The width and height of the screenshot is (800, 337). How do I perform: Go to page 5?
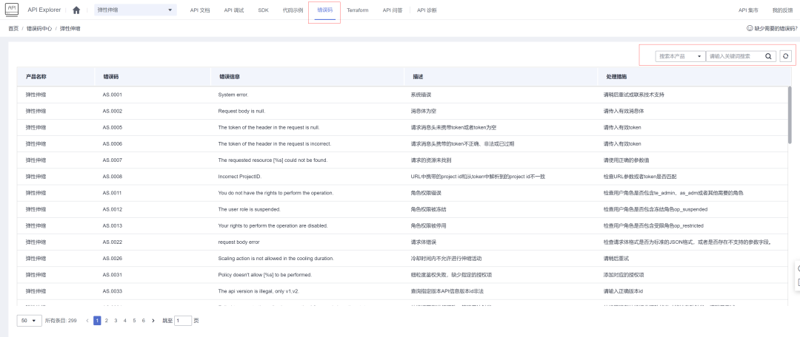[134, 321]
